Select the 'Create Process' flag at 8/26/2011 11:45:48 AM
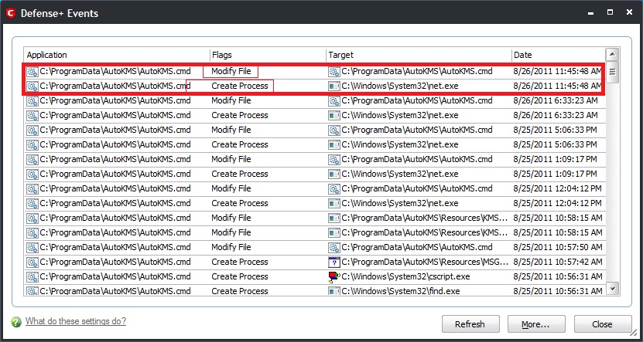The height and width of the screenshot is (342, 643). (240, 86)
